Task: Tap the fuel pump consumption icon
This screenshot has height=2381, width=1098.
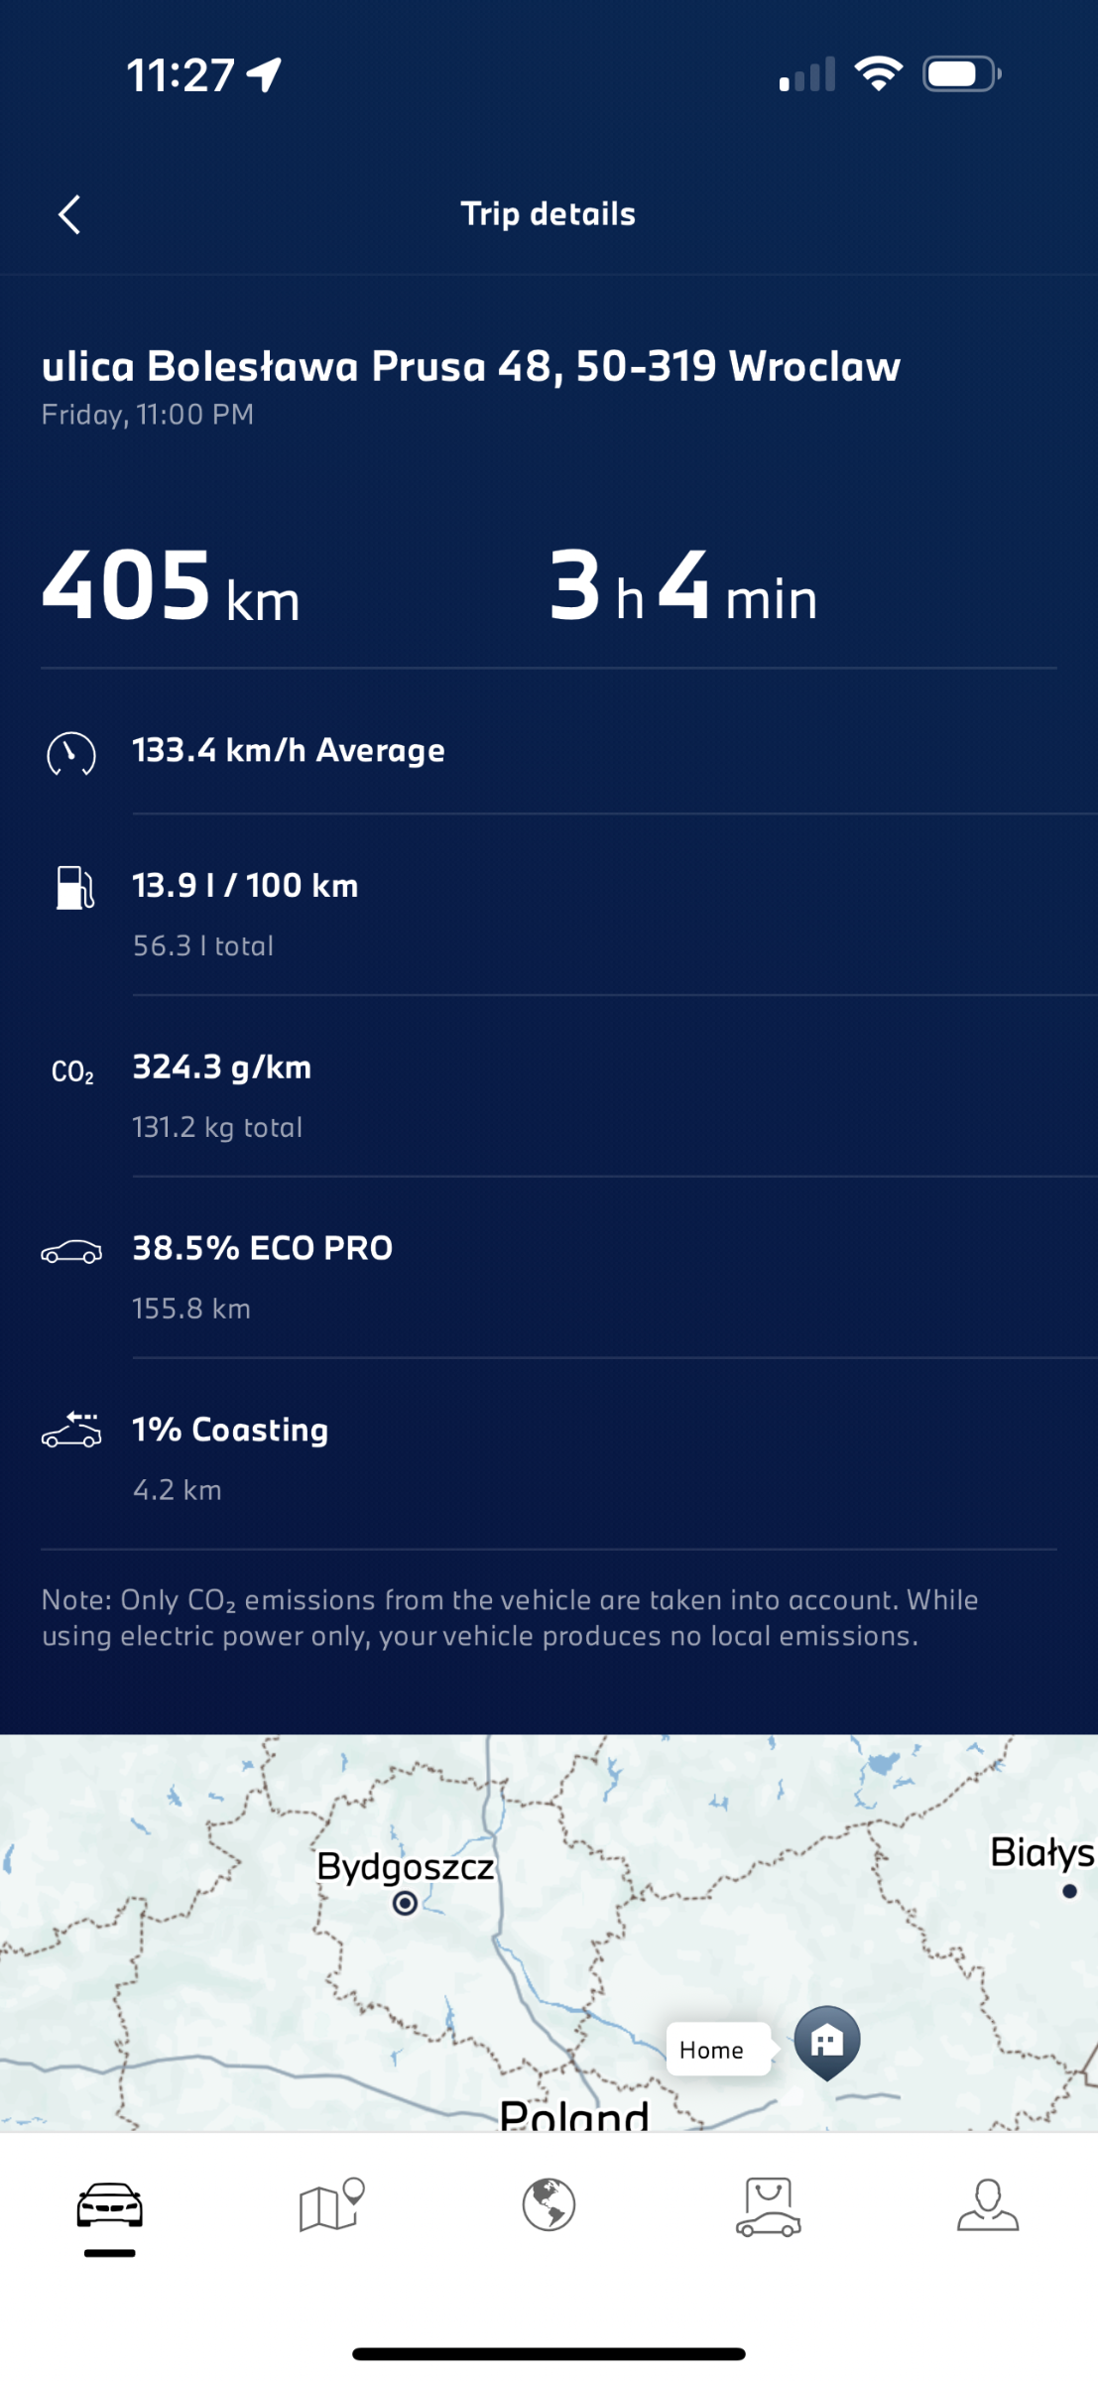Action: click(x=75, y=887)
